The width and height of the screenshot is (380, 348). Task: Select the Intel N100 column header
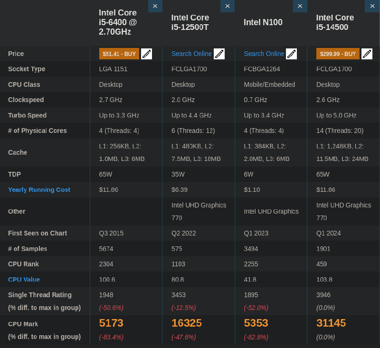pyautogui.click(x=264, y=22)
